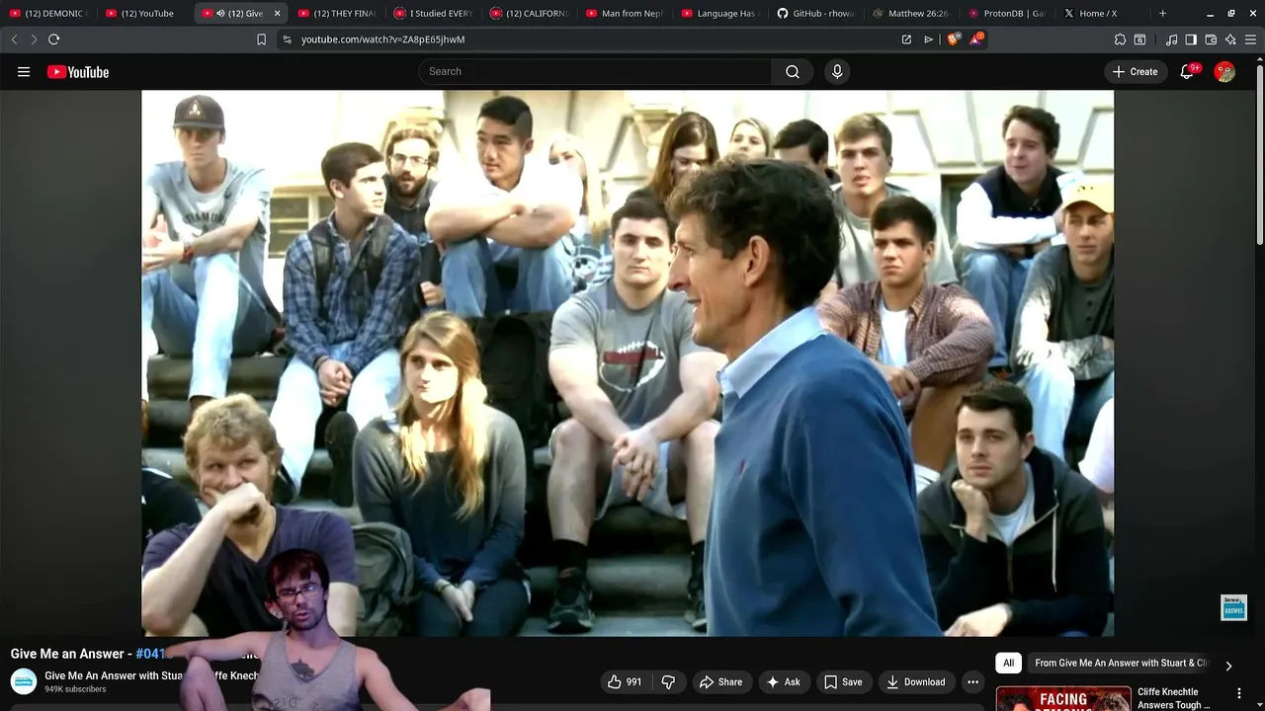Open more actions ellipsis below video
Viewport: 1265px width, 711px height.
(973, 682)
